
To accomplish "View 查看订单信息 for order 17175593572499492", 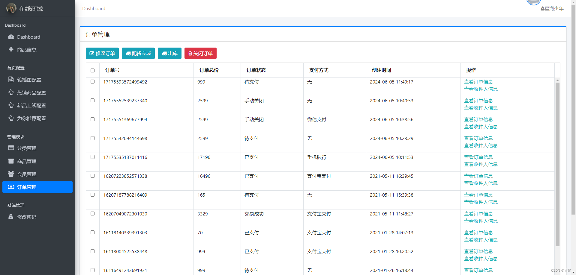I will pyautogui.click(x=478, y=82).
